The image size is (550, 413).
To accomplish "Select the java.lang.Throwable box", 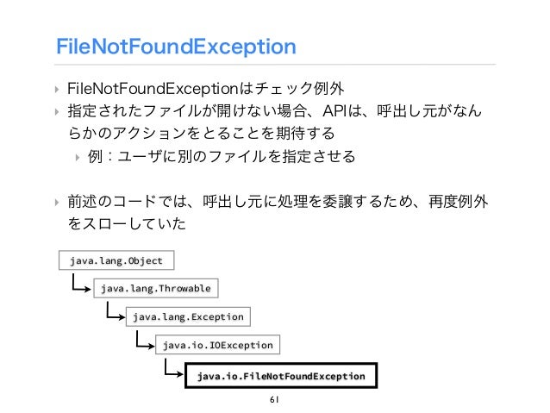I will [x=156, y=289].
